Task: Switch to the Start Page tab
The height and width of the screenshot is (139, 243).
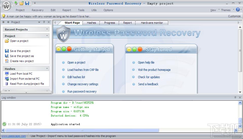Action: click(72, 23)
